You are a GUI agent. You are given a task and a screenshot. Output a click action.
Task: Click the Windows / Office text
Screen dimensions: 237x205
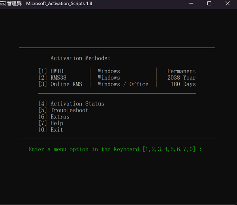tap(123, 84)
